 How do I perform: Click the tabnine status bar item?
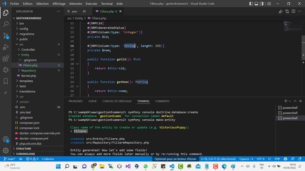(x=48, y=159)
